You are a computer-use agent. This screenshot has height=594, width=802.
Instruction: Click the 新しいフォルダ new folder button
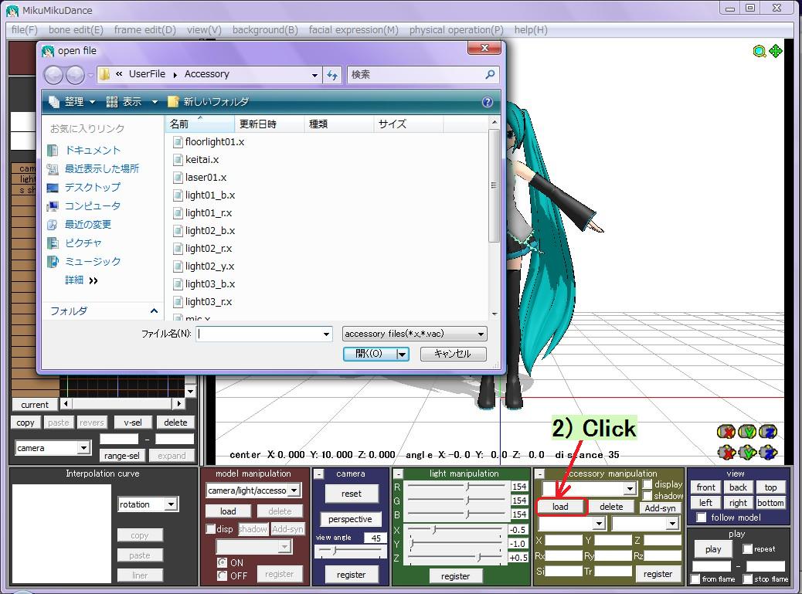point(209,102)
